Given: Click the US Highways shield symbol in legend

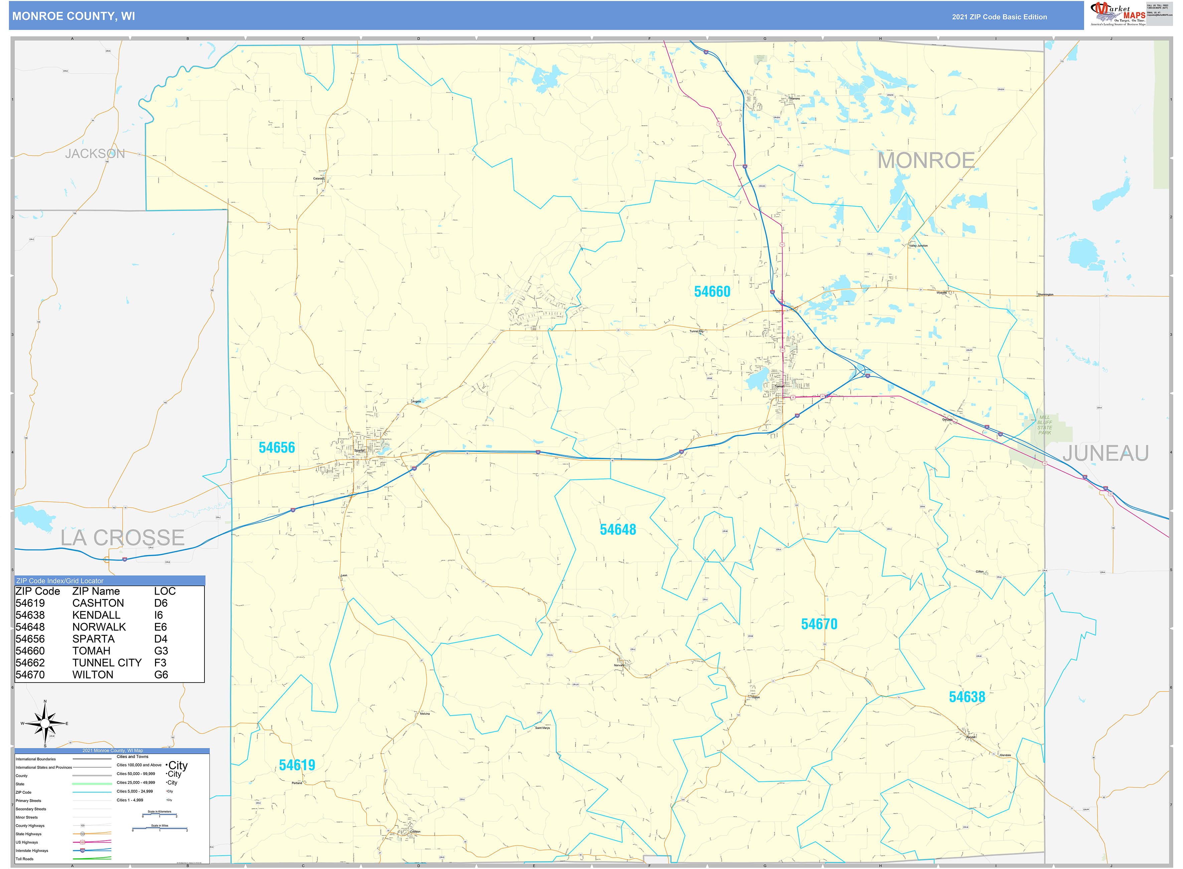Looking at the screenshot, I should (x=83, y=842).
